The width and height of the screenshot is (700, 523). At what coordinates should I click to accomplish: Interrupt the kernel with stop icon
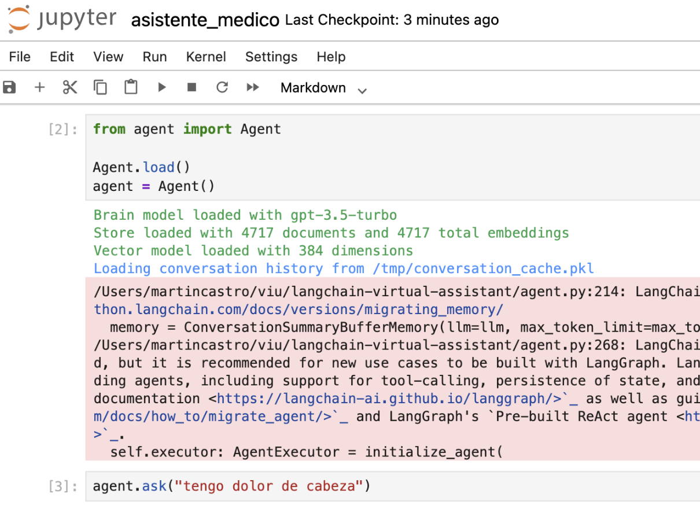[192, 87]
